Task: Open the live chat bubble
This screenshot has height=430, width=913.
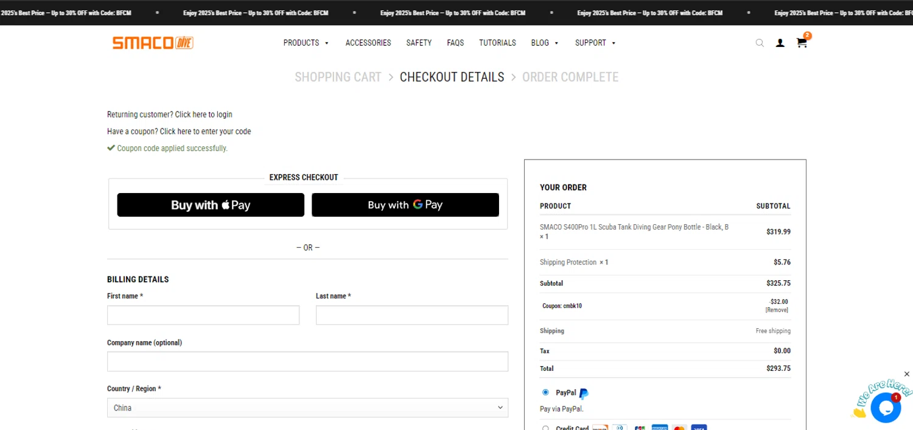Action: 886,407
